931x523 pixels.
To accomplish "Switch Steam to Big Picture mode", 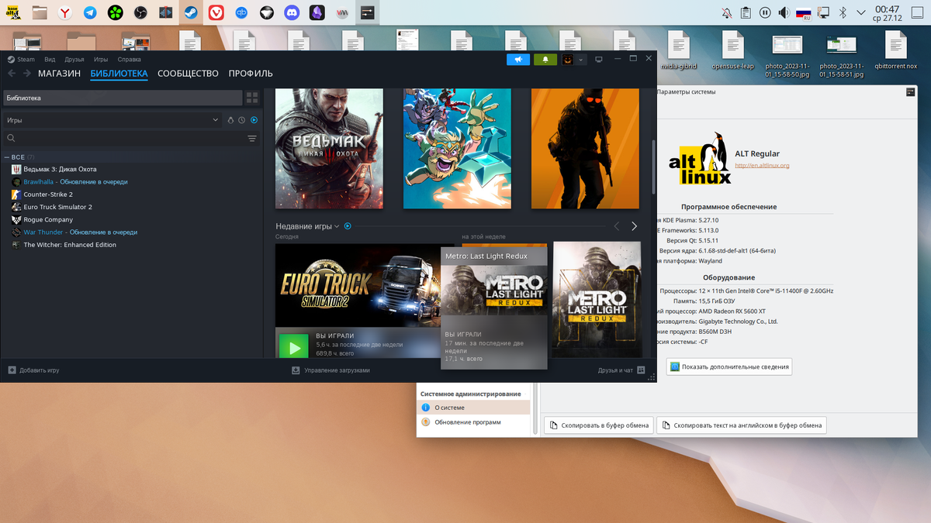I will tap(599, 60).
